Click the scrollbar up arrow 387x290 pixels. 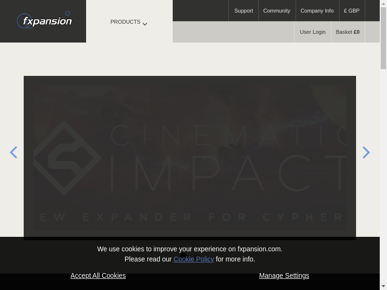[x=383, y=3]
